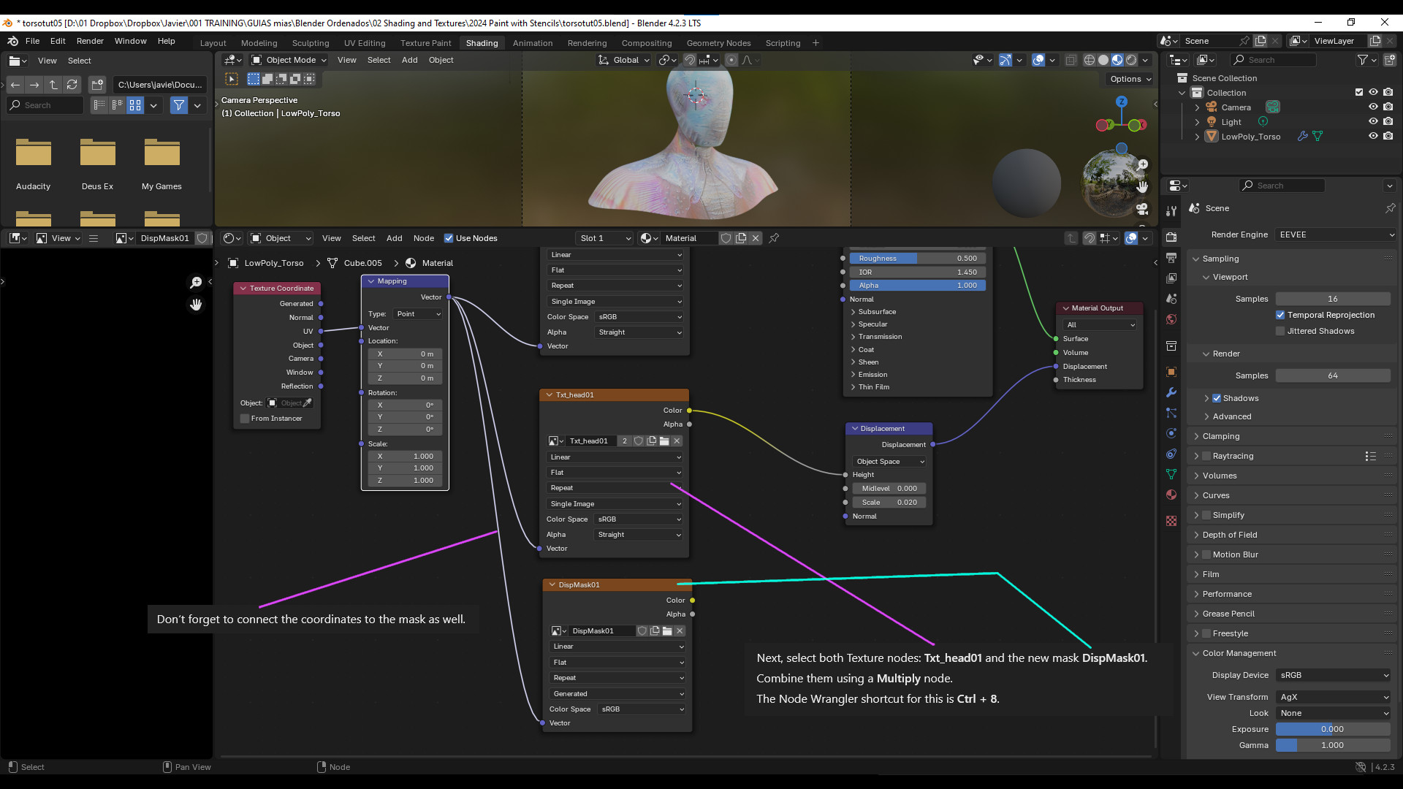Pin the node editor material
This screenshot has height=789, width=1403.
click(x=774, y=238)
